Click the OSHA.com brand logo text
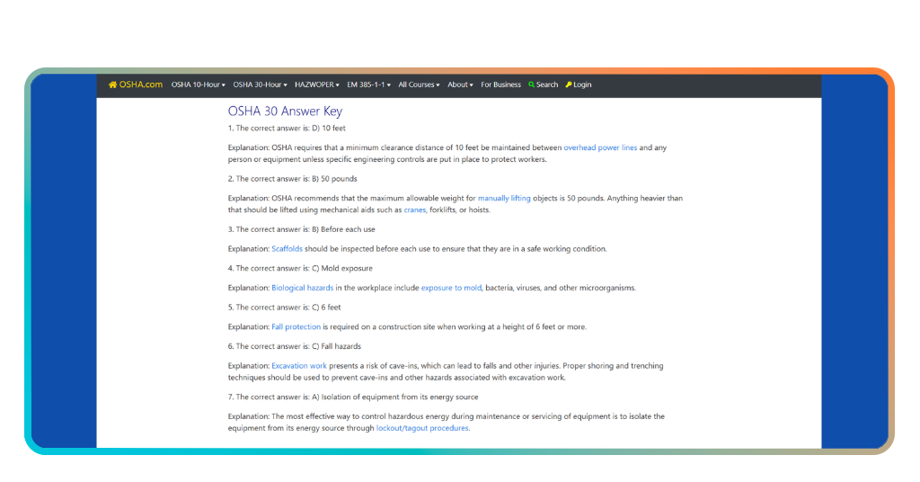This screenshot has width=920, height=482. click(x=141, y=85)
